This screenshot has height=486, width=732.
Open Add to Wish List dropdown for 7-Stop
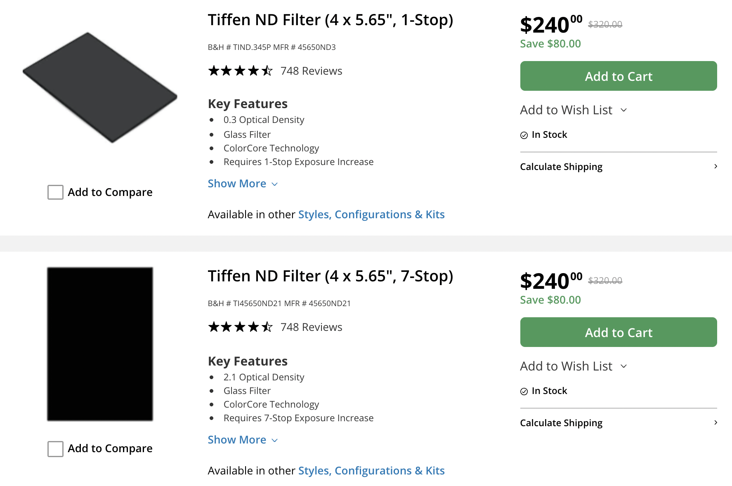pyautogui.click(x=574, y=366)
